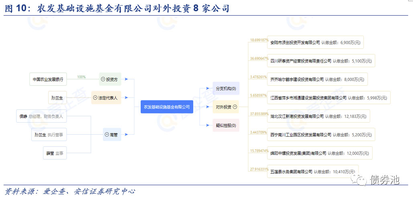Collapse the 高管 node toggle

pos(107,134)
